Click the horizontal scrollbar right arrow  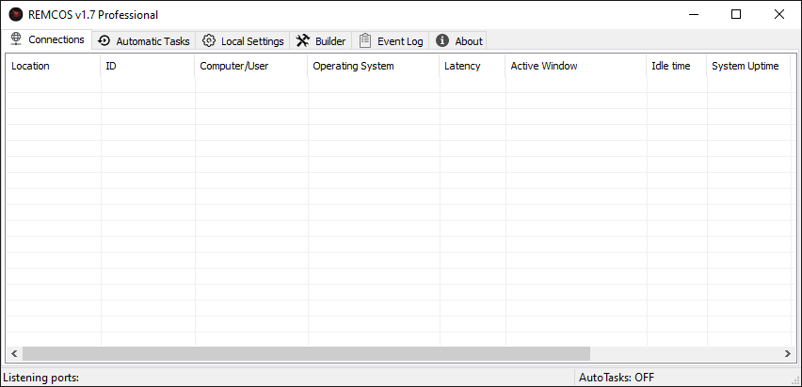coord(788,353)
